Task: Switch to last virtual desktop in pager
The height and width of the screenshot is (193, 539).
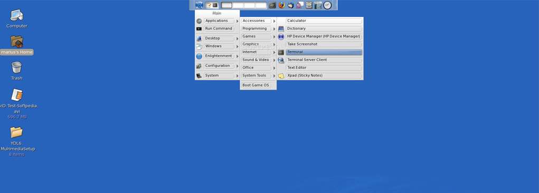Action: [x=261, y=5]
